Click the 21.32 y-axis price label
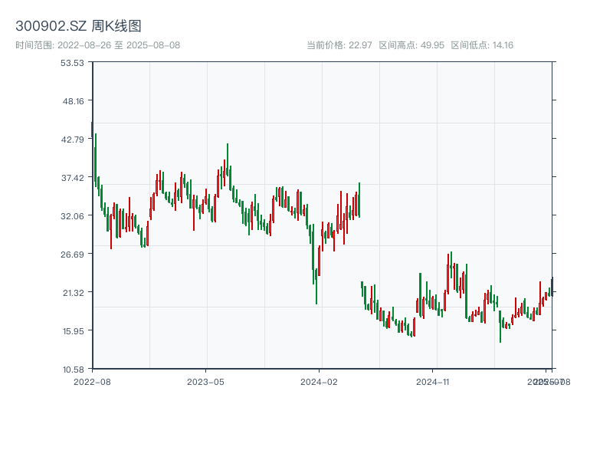613x460 pixels. point(73,293)
